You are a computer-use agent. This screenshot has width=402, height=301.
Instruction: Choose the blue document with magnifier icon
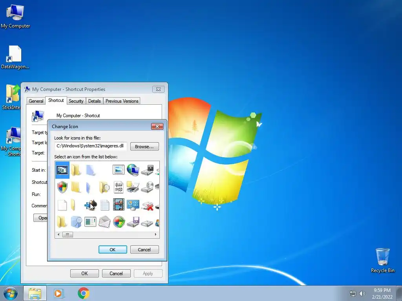(77, 222)
